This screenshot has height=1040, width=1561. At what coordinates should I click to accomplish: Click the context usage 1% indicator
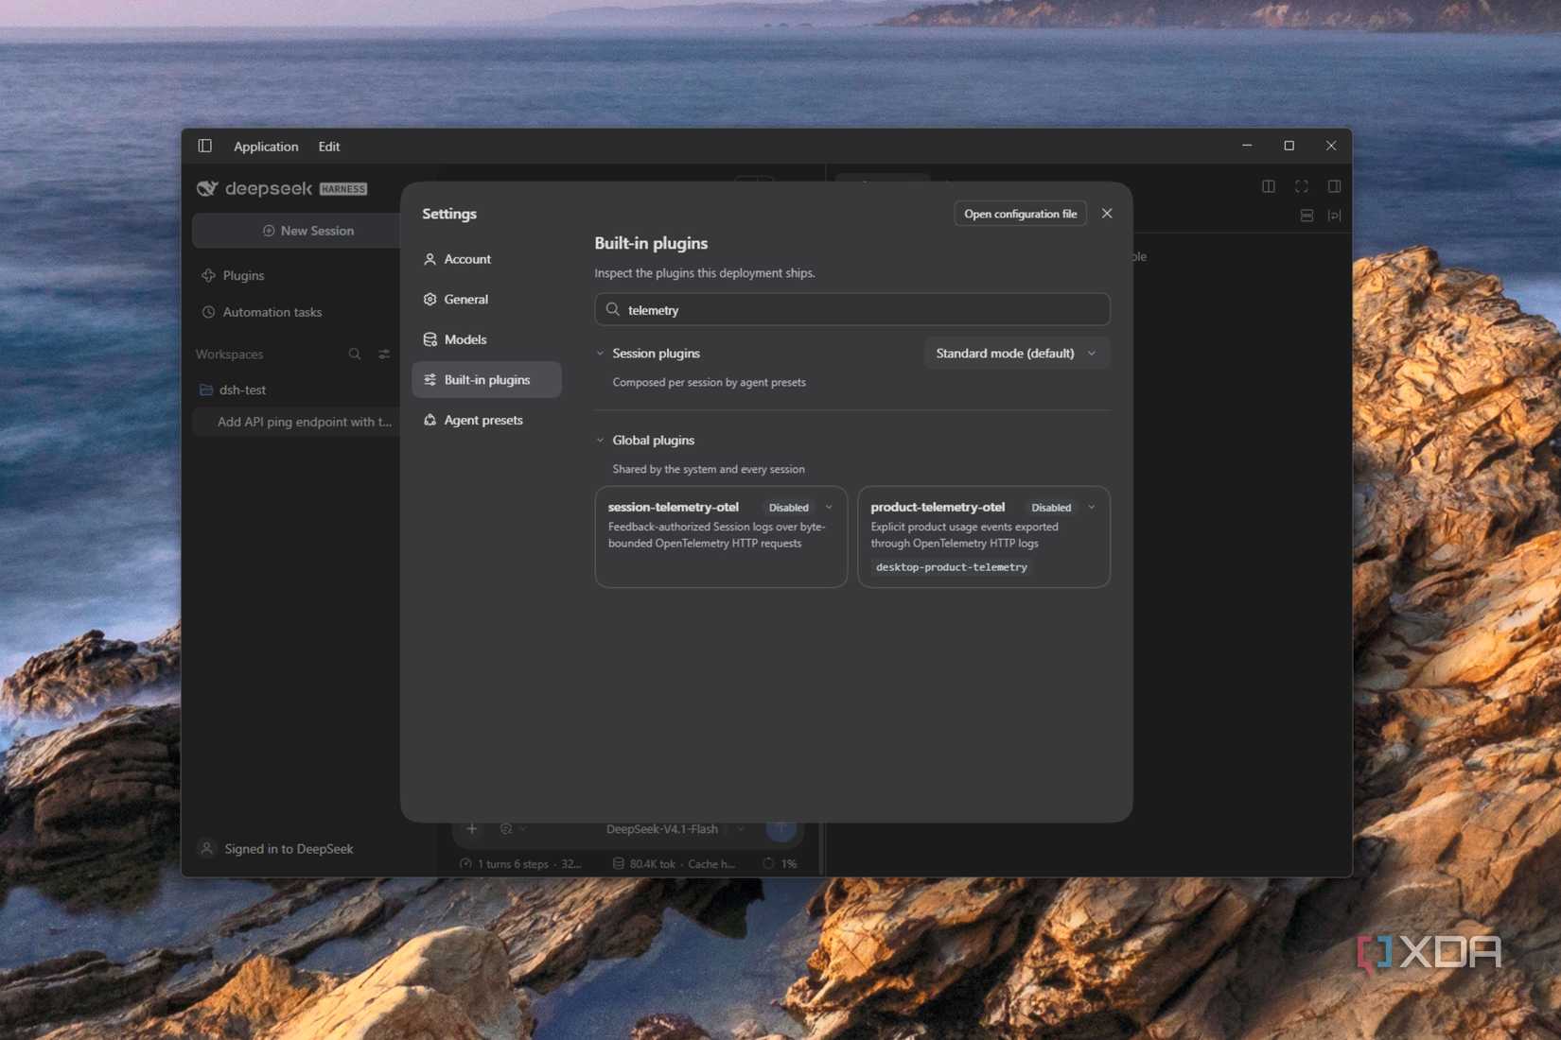click(x=780, y=863)
